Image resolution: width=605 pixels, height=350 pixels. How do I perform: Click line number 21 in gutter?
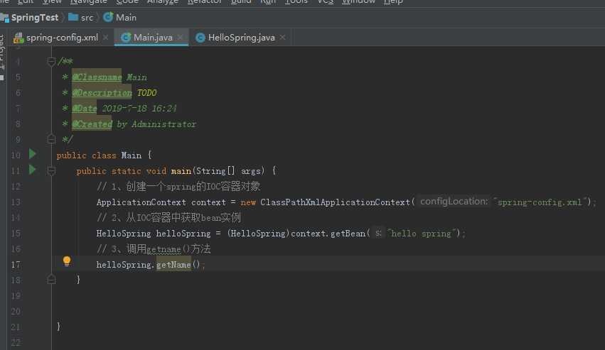point(16,327)
